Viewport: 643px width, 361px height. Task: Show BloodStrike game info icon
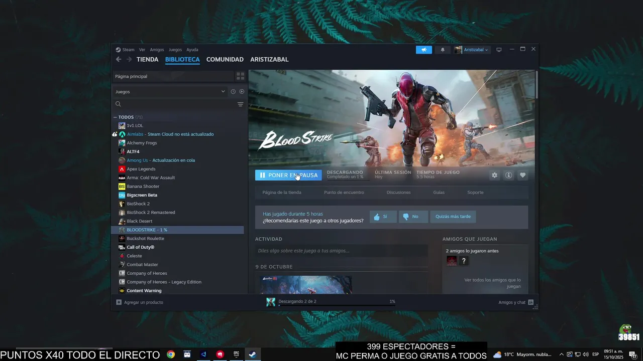point(508,175)
